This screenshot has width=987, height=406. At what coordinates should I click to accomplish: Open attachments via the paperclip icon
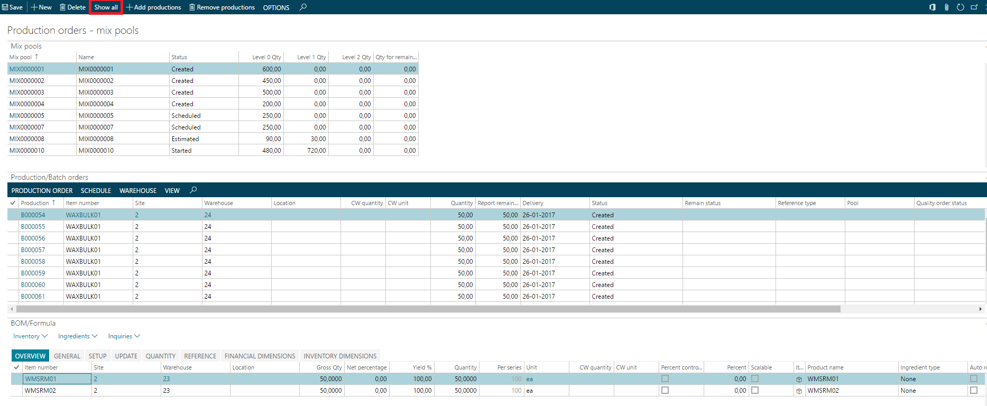click(946, 7)
